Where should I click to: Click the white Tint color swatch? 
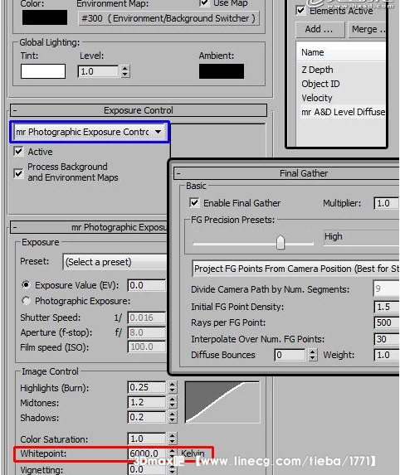[x=43, y=71]
